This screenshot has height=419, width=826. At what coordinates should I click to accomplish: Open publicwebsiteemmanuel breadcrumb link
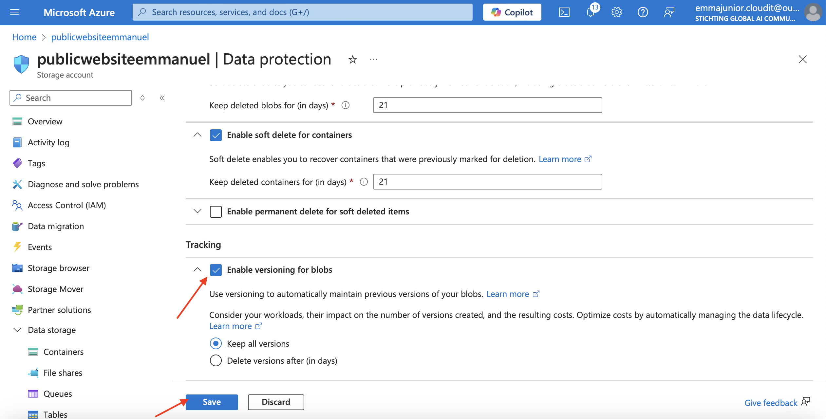[100, 37]
